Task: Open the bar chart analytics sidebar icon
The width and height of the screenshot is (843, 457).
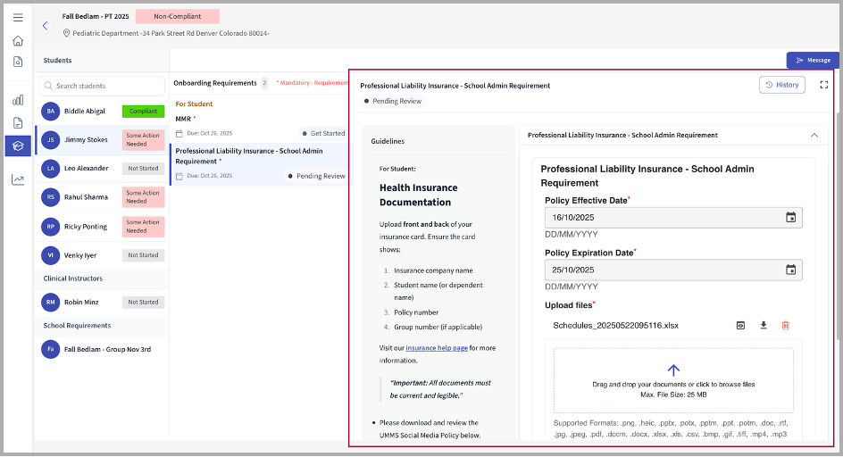Action: click(18, 100)
